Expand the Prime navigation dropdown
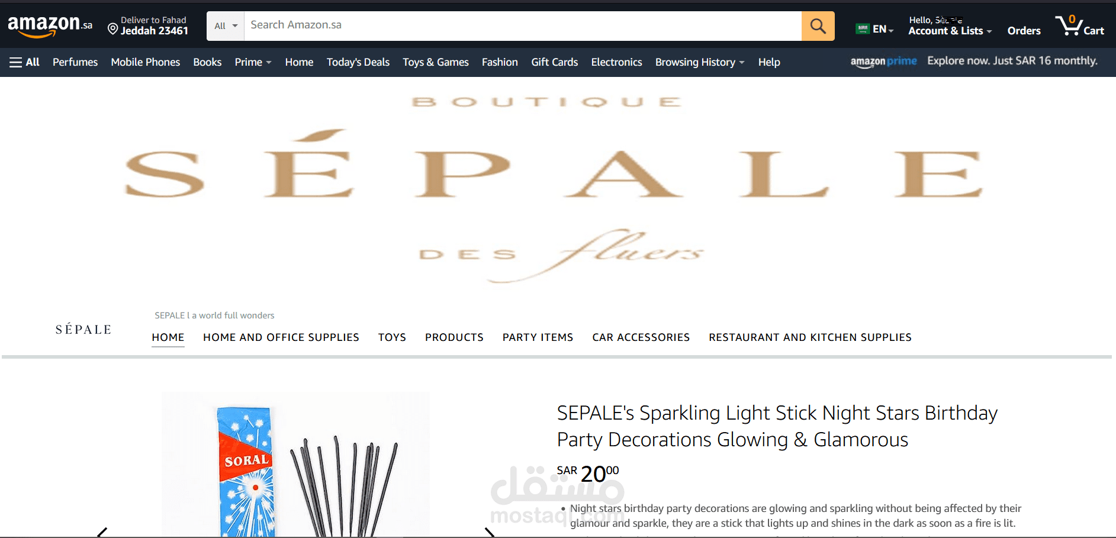 point(253,62)
